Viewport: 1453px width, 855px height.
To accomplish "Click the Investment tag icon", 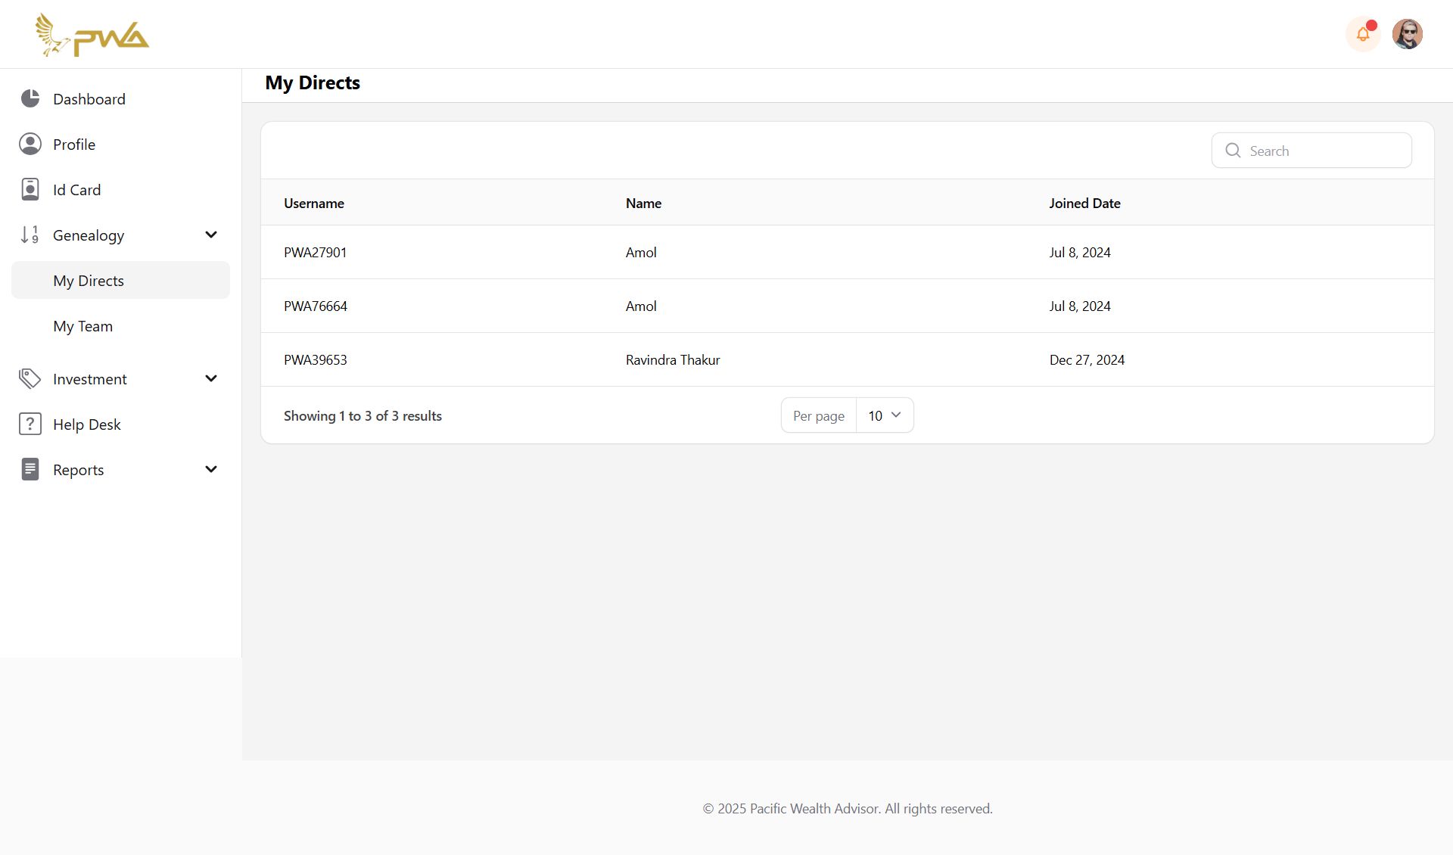I will (30, 378).
